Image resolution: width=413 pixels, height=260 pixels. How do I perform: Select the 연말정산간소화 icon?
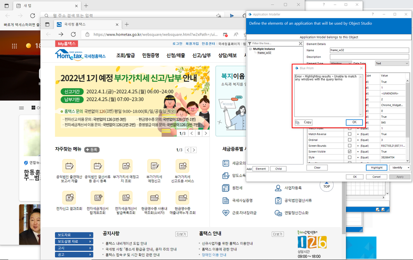pyautogui.click(x=278, y=212)
